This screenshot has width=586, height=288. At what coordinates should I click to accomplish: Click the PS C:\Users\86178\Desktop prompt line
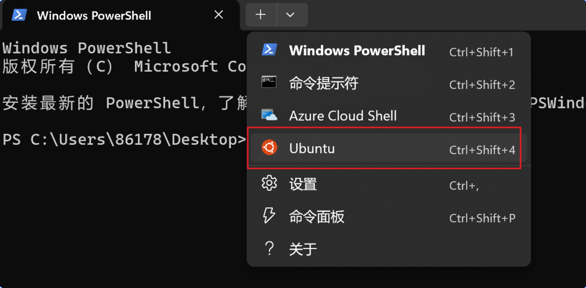tap(124, 139)
